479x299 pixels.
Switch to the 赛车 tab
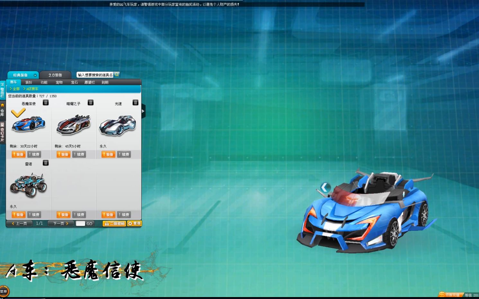[13, 82]
